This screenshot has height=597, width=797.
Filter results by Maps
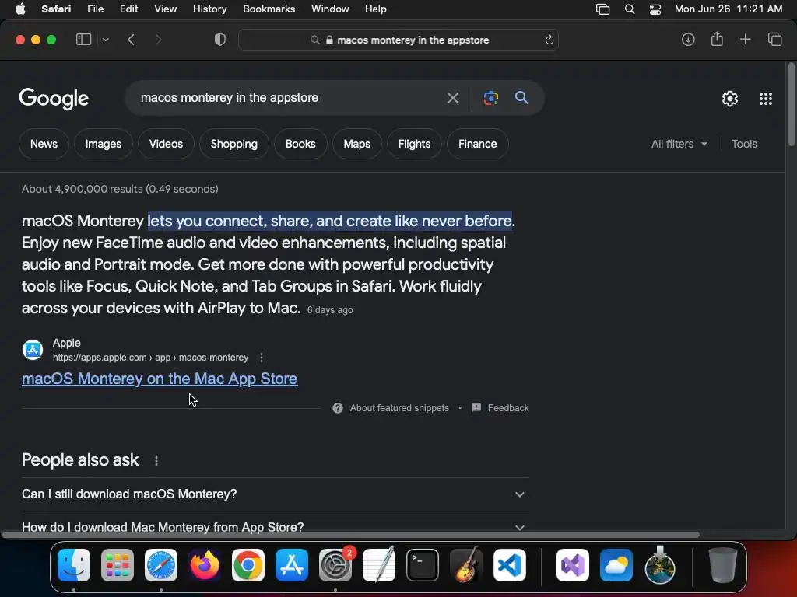click(356, 144)
